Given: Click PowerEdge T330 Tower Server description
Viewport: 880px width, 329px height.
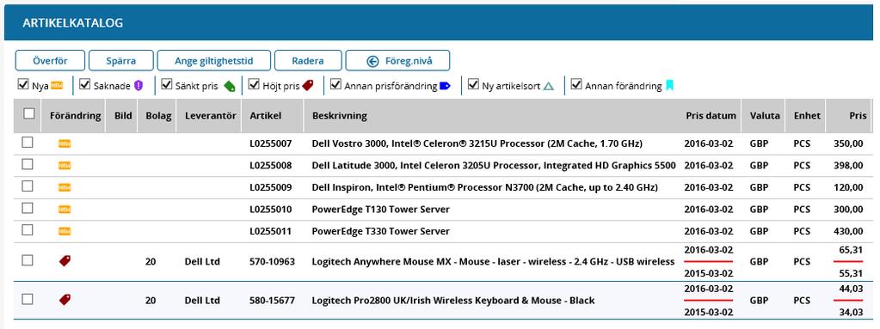Looking at the screenshot, I should tap(380, 231).
